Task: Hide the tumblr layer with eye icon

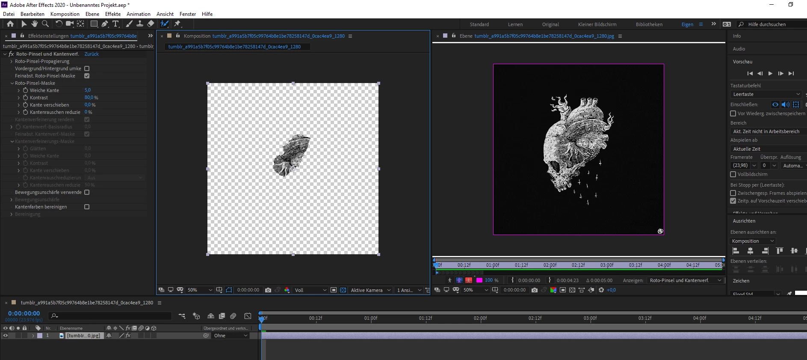Action: (6, 336)
